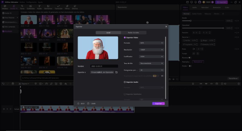The height and width of the screenshot is (131, 242).
Task: Click the Santa video clip on timeline
Action: coord(77,109)
